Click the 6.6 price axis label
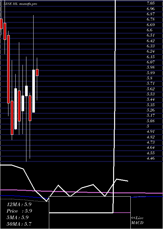The height and width of the screenshot is (229, 163). 150,30
